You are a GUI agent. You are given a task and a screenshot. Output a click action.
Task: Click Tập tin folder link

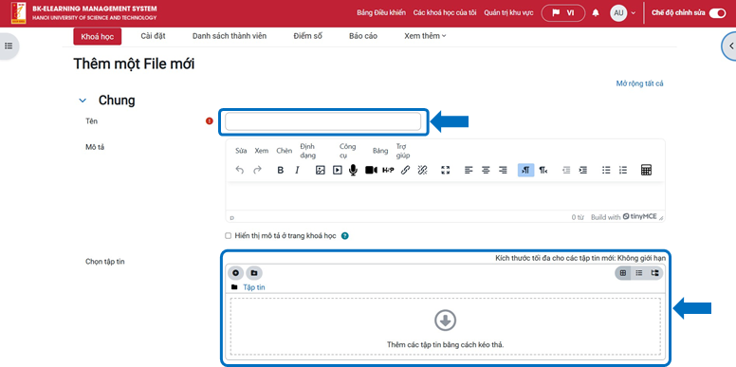click(254, 287)
